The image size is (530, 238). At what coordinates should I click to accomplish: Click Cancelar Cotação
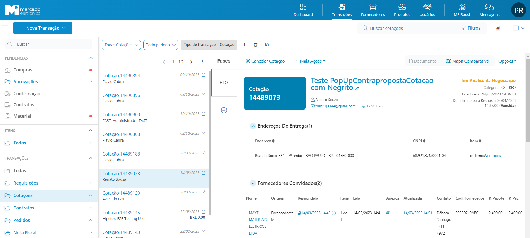[x=265, y=61]
